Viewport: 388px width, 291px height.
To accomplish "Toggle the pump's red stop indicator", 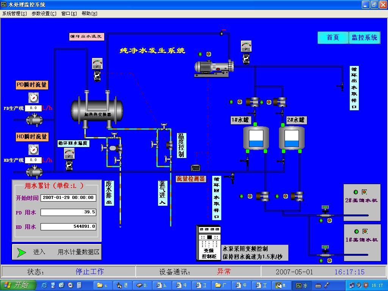I will (209, 54).
